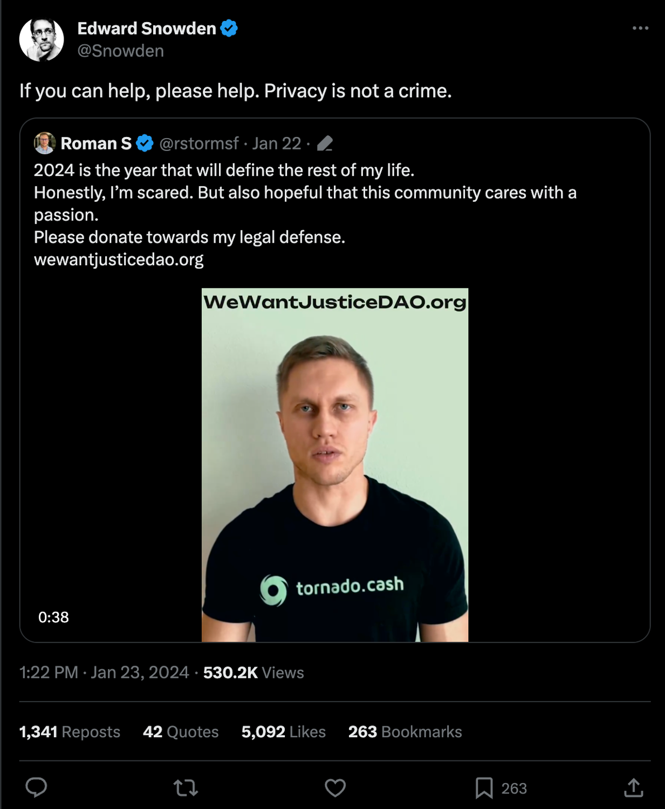665x809 pixels.
Task: Click the Jan 22 timestamp on quoted tweet
Action: (275, 143)
